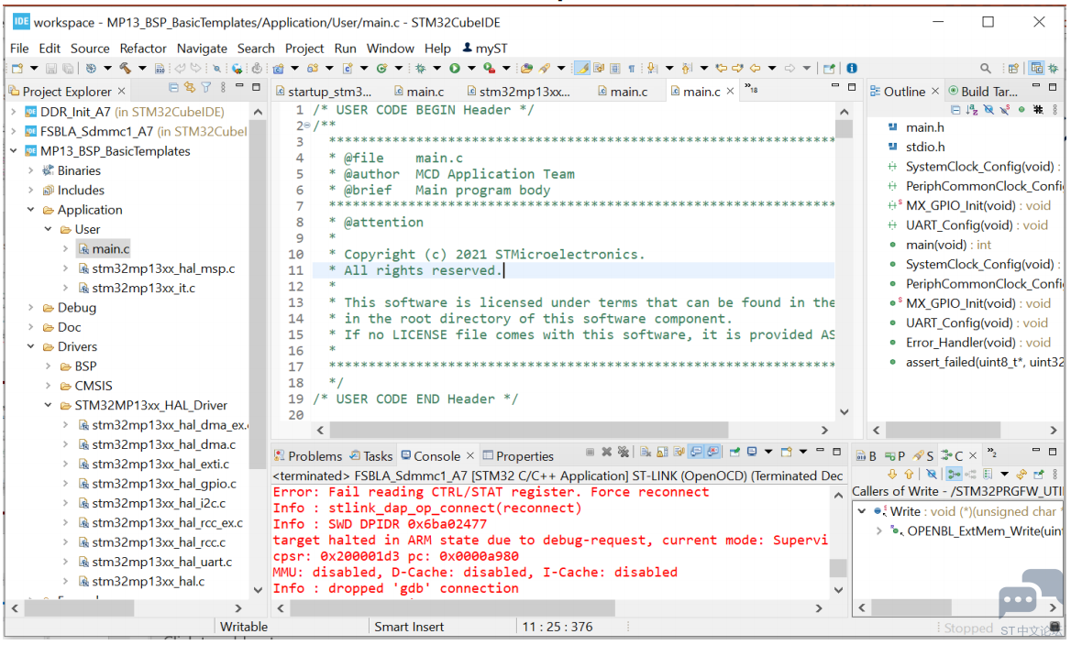Switch to the startup_stm3... editor tab
1071x645 pixels.
click(324, 92)
